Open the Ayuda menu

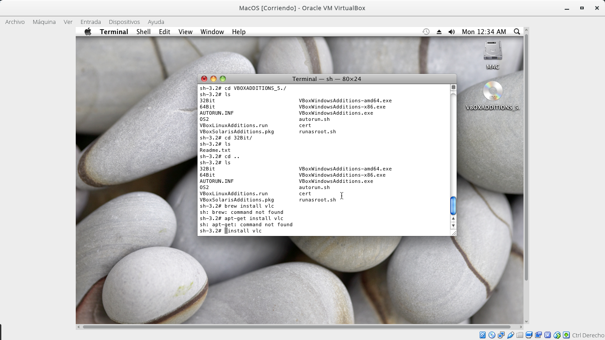(156, 22)
